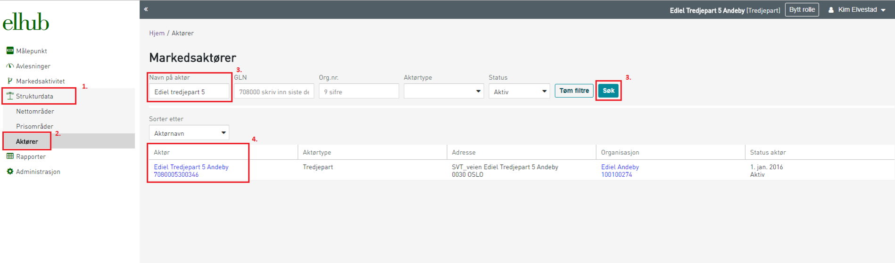Screen dimensions: 895x263
Task: Click GLN link 7080005300346
Action: click(176, 174)
